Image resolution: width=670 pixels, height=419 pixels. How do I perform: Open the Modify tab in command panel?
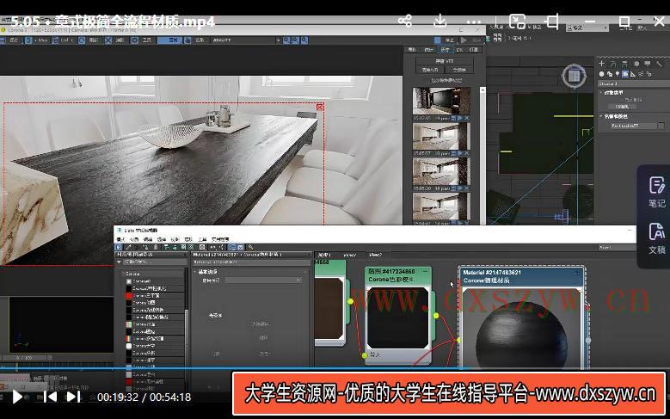coord(612,64)
